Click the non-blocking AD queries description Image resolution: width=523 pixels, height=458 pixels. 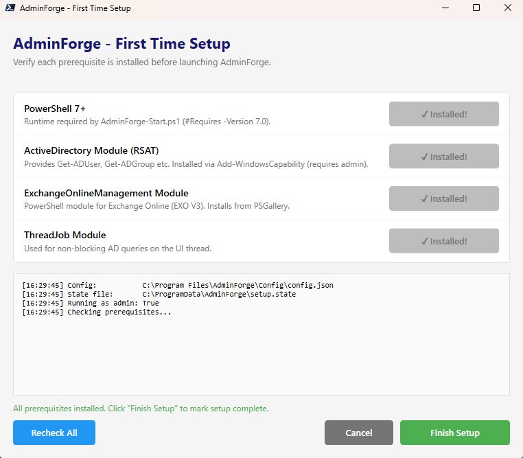point(118,249)
